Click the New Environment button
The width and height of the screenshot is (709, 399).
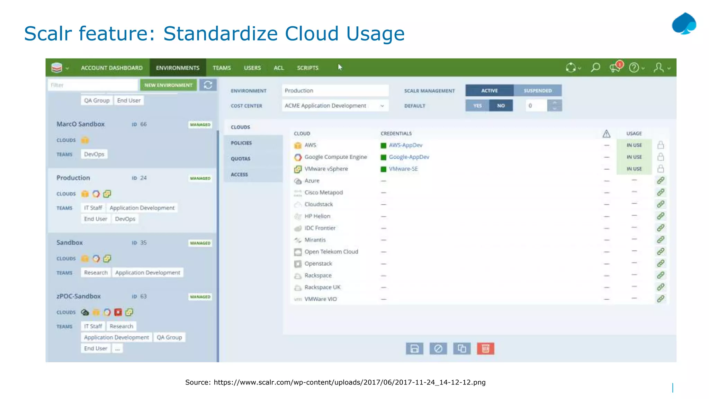168,85
